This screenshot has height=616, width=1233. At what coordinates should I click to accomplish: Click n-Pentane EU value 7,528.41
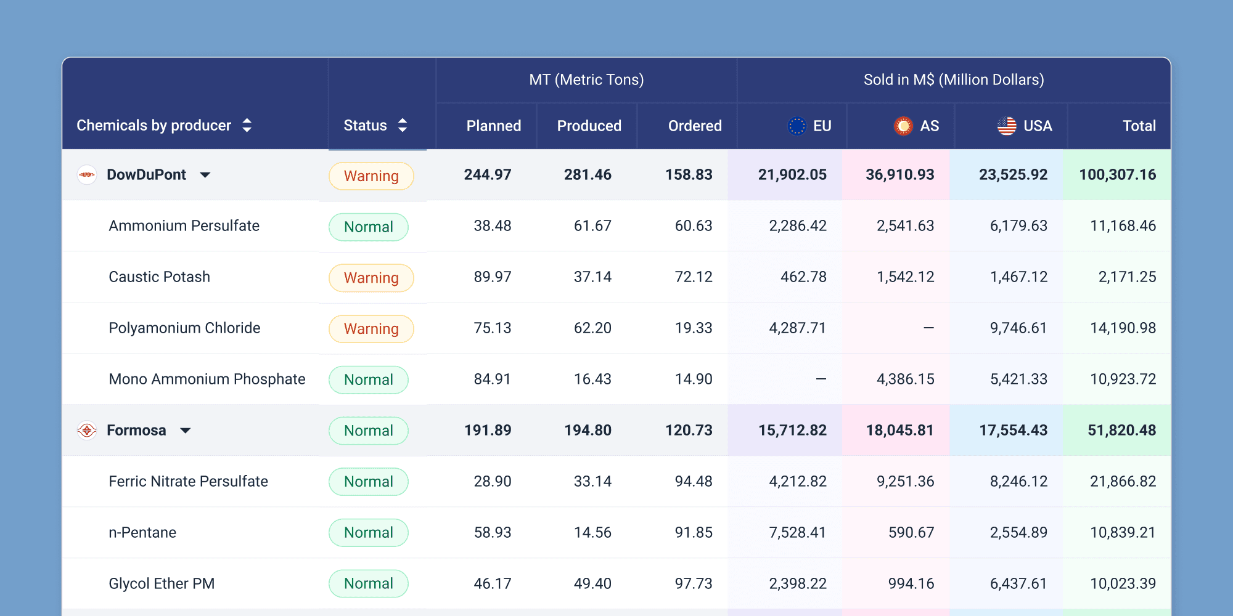[x=798, y=532]
